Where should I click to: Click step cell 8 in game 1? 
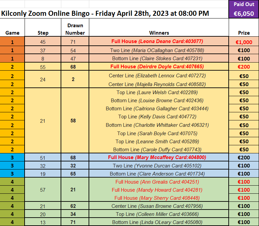[43, 59]
